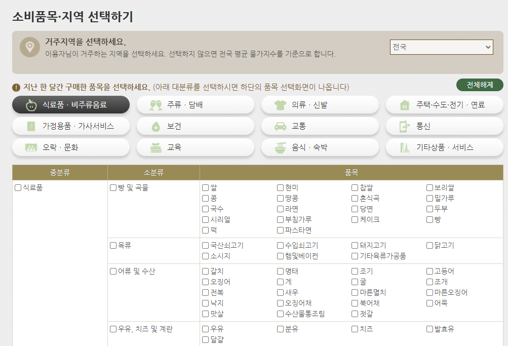Check the 고등어 item in 어류 및 수산
Viewport: 508px width, 346px height.
coord(429,272)
